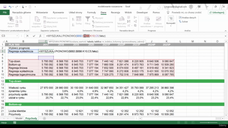Click column K header
The height and width of the screenshot is (128, 228).
coord(167,41)
